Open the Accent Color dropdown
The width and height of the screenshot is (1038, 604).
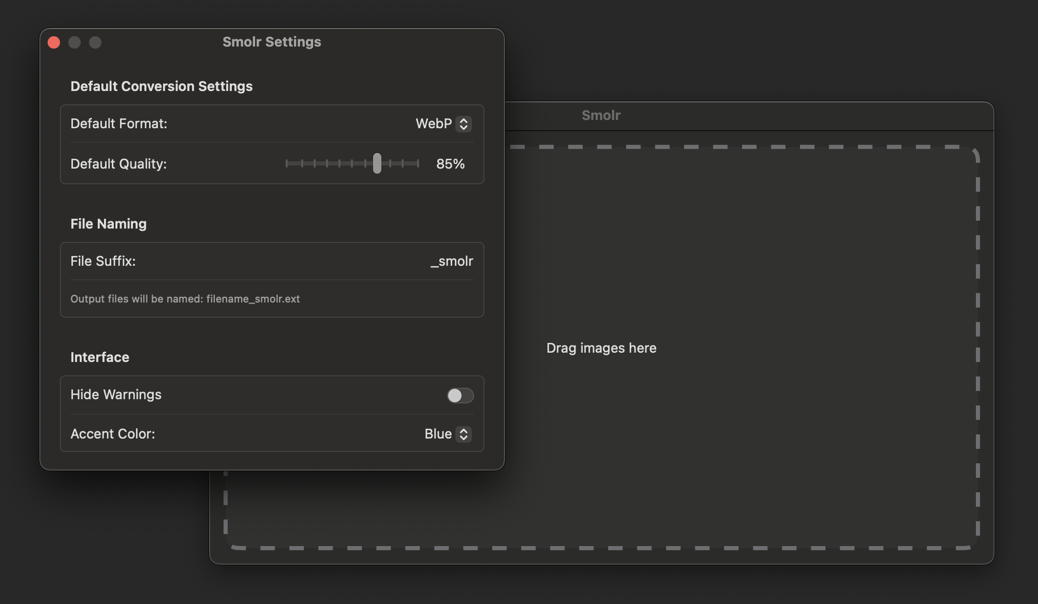(447, 434)
